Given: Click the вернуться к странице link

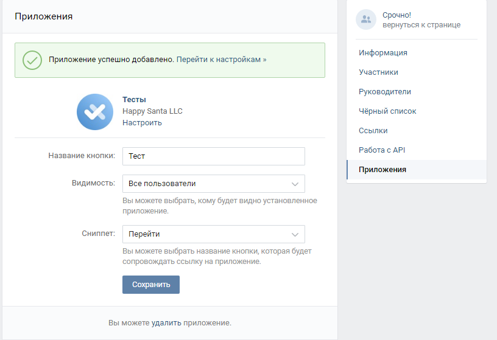Looking at the screenshot, I should point(421,25).
